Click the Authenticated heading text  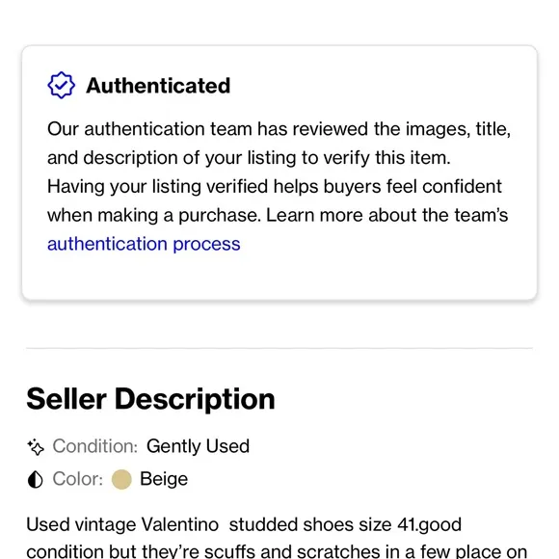(158, 86)
